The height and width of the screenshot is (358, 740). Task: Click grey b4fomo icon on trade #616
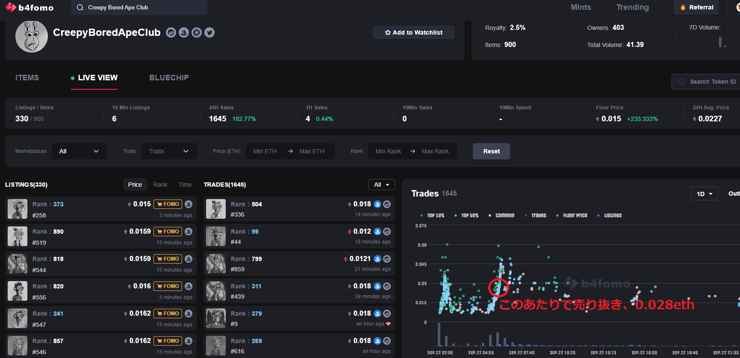(x=387, y=341)
